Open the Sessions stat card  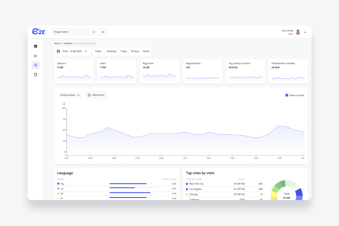point(74,71)
